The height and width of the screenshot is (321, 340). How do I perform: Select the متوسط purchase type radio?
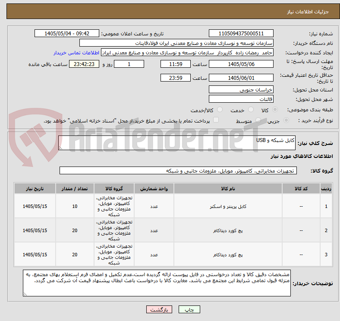pos(258,120)
